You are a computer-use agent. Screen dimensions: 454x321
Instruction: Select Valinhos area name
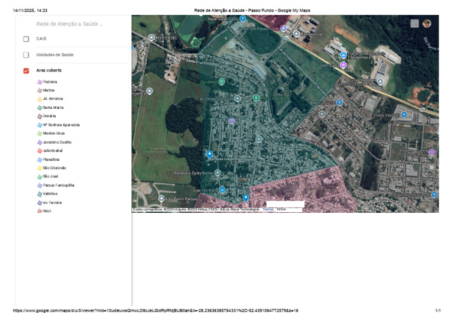(x=50, y=194)
